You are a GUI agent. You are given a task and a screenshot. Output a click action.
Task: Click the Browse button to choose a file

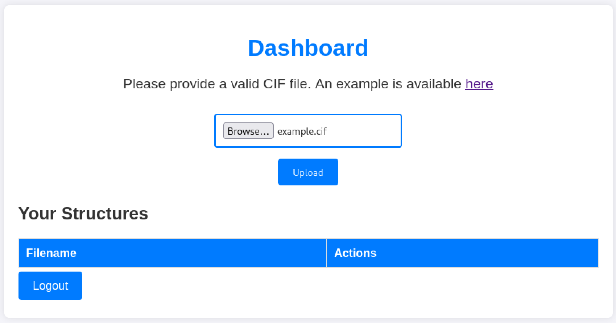coord(248,131)
